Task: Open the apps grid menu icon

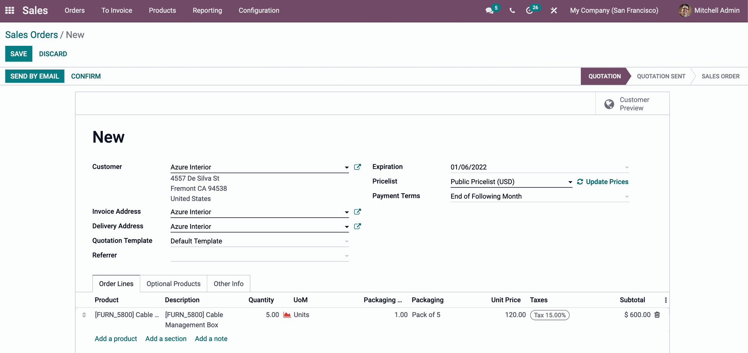Action: point(10,10)
